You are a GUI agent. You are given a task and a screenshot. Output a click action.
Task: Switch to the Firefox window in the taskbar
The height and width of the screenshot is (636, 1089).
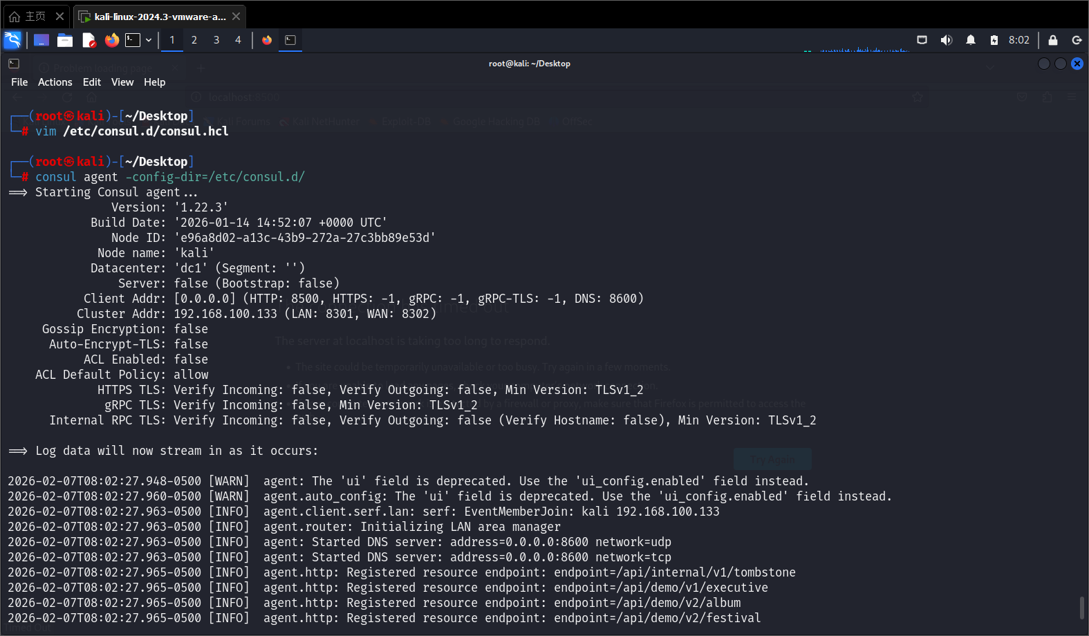coord(267,40)
